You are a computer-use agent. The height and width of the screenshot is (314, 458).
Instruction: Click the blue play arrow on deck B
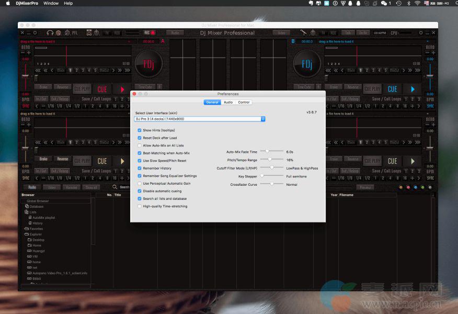(413, 89)
